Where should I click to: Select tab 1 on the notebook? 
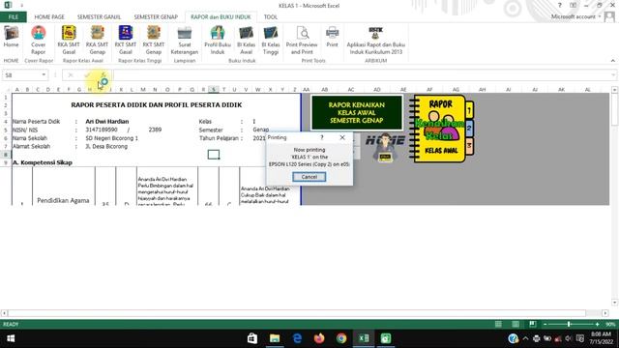[469, 110]
